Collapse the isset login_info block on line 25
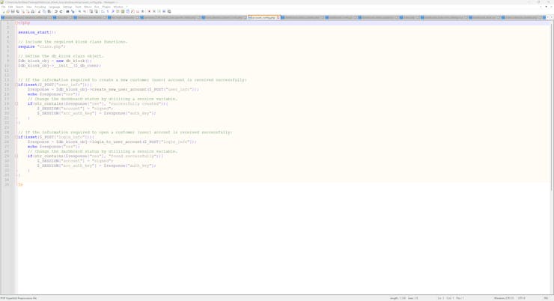The image size is (554, 301). click(x=16, y=137)
